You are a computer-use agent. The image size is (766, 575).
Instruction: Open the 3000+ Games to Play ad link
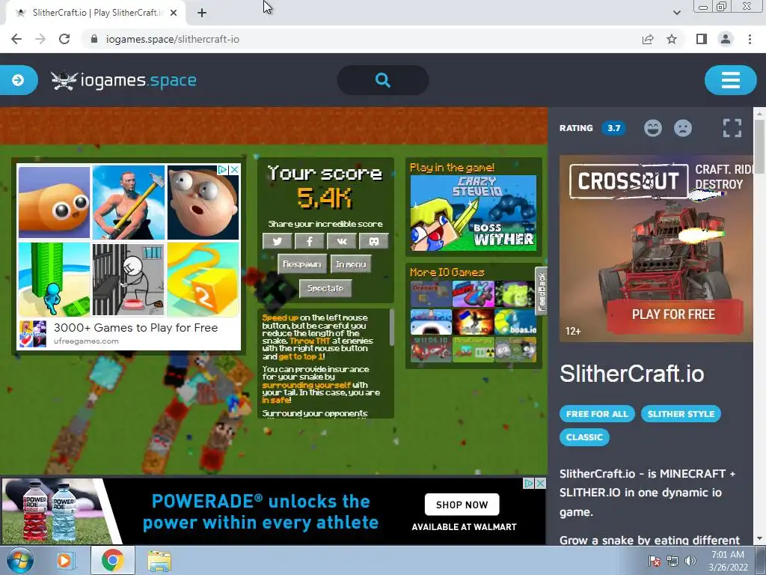[136, 328]
